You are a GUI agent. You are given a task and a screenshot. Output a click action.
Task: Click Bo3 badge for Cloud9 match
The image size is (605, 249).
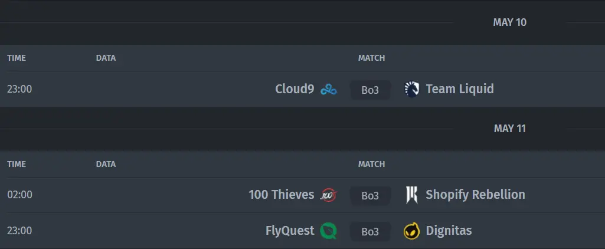pyautogui.click(x=370, y=90)
